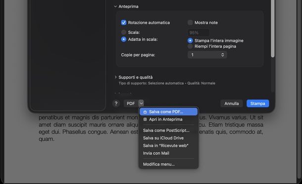
Task: Click the Salva come PDF icon
Action: tap(145, 112)
